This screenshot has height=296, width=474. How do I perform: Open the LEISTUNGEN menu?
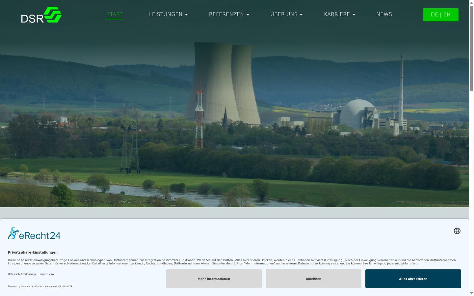[x=166, y=14]
